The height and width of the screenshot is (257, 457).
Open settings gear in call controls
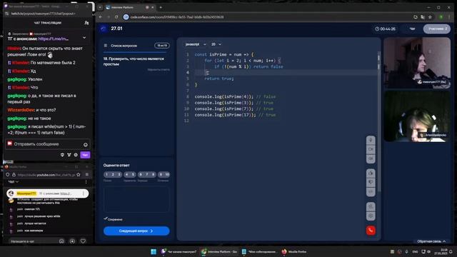click(x=371, y=216)
